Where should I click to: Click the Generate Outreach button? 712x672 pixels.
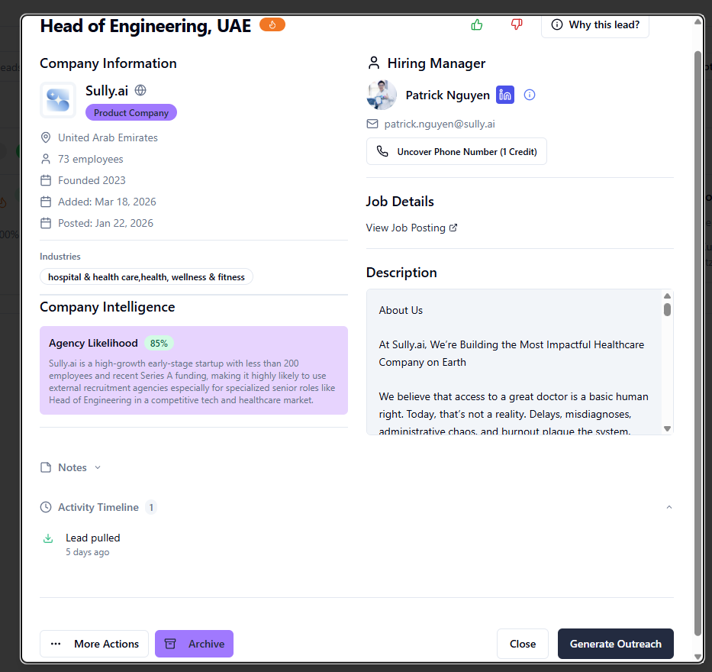coord(615,644)
